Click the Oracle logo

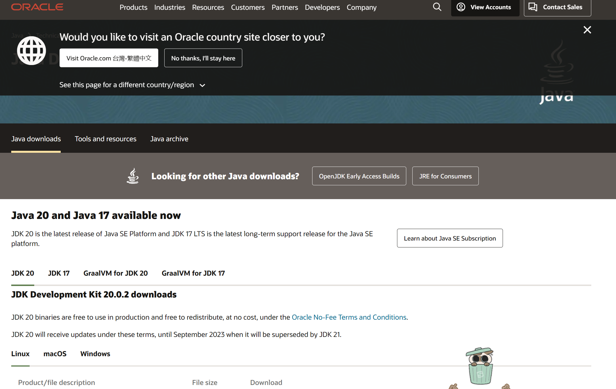(37, 7)
